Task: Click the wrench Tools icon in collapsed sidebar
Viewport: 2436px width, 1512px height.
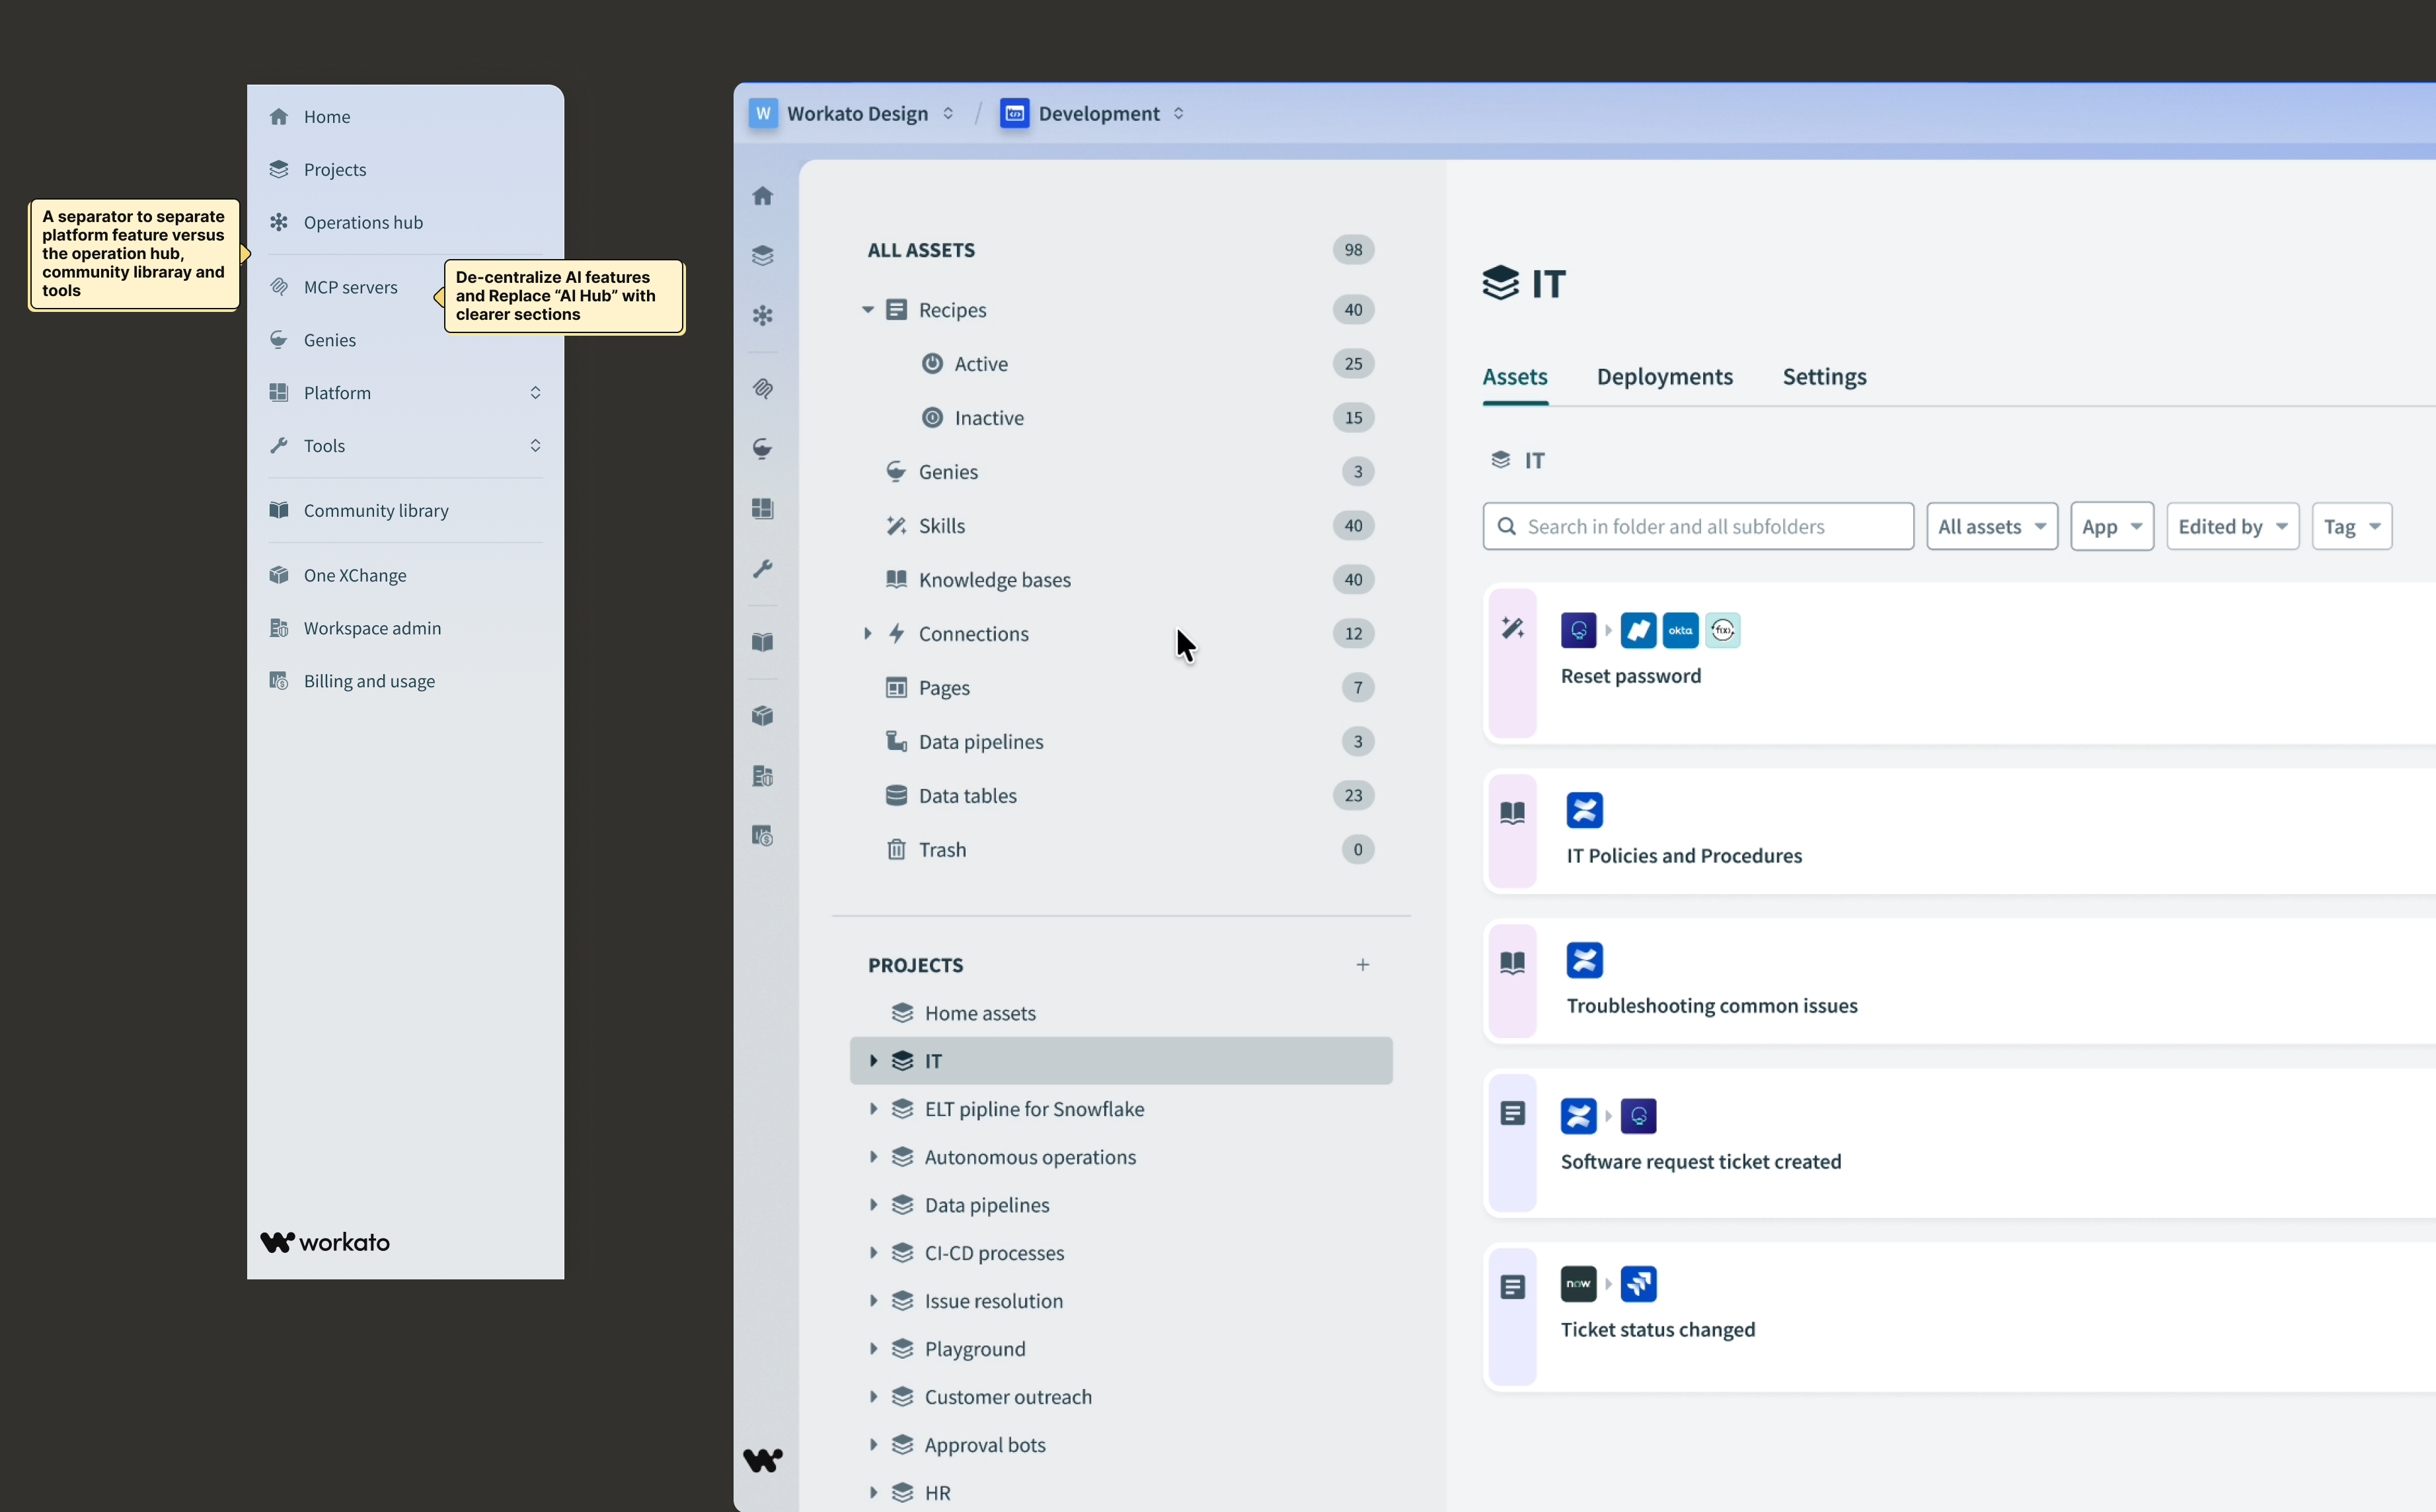Action: pos(763,569)
